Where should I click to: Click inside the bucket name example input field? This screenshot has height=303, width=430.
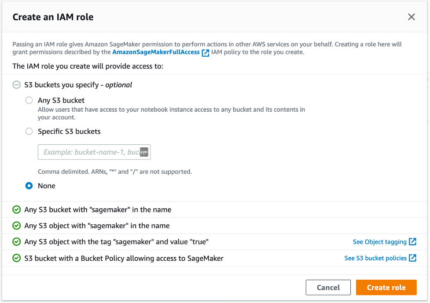(88, 152)
